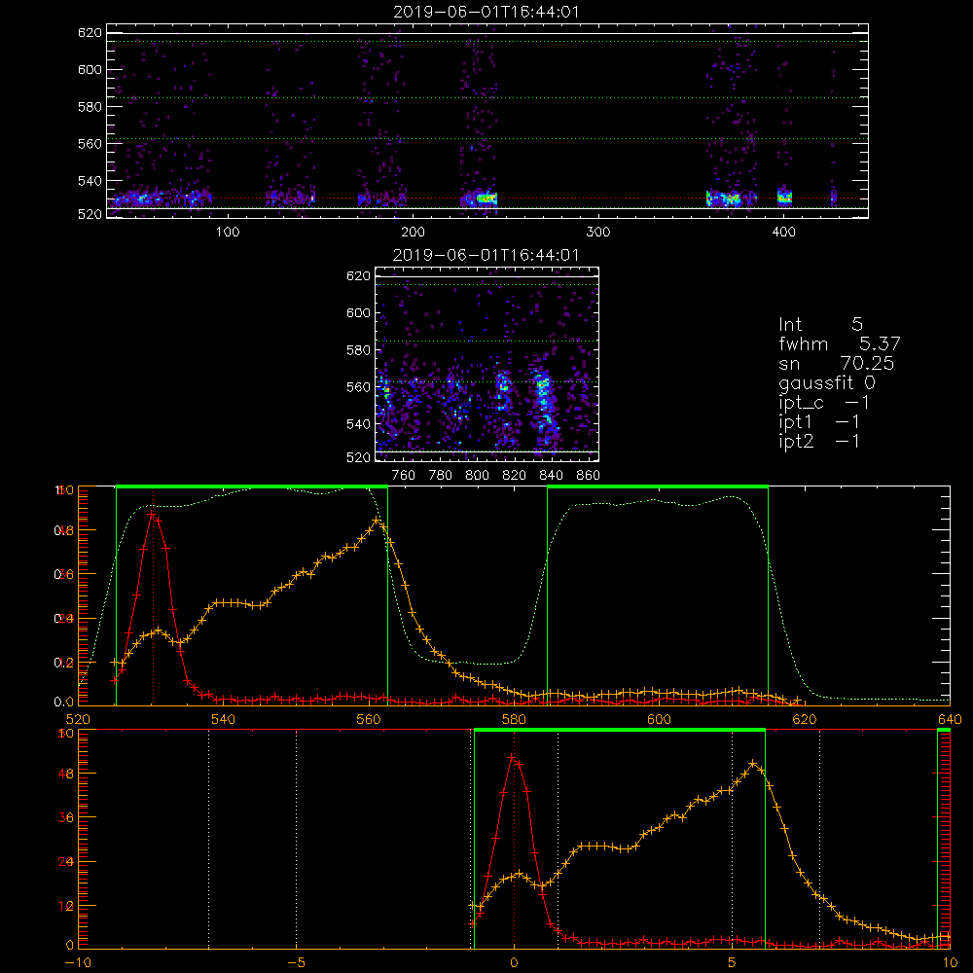
Task: Click the red curve peak in bottom profile plot
Action: click(x=512, y=758)
